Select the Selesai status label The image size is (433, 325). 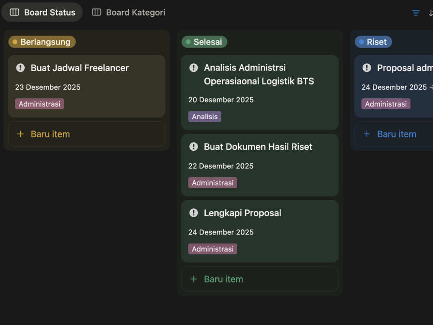tap(204, 42)
